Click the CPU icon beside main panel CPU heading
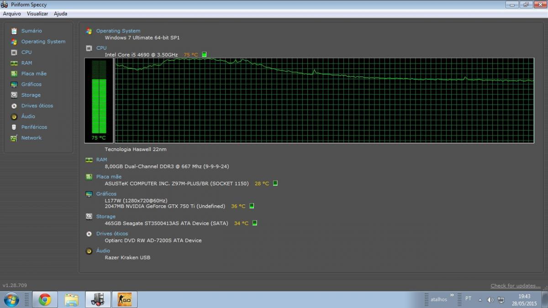Image resolution: width=548 pixels, height=308 pixels. pyautogui.click(x=89, y=48)
